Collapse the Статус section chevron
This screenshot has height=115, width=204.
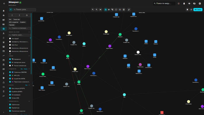coord(29,85)
